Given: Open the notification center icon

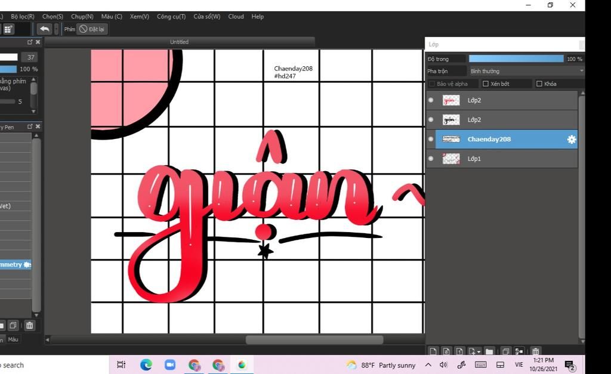Looking at the screenshot, I should tap(570, 366).
